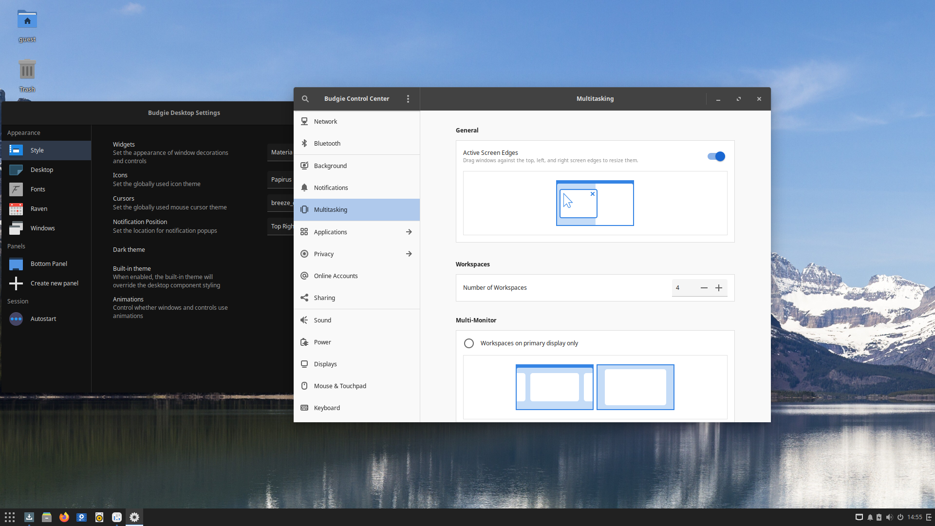
Task: Click the notification bell in system tray
Action: (870, 517)
